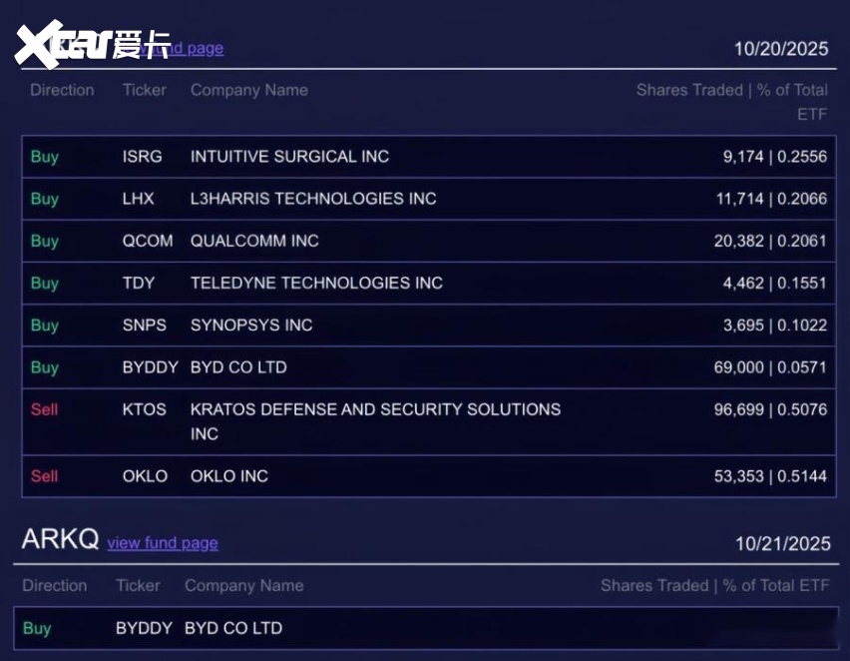Click BYDDY ticker in 10/20/2025 table
Image resolution: width=850 pixels, height=661 pixels.
(x=151, y=367)
